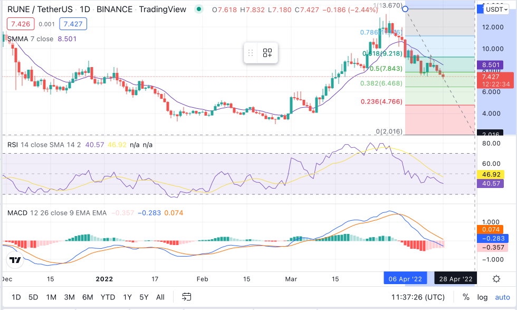Image resolution: width=517 pixels, height=310 pixels.
Task: Select the 5Y time range
Action: 143,297
